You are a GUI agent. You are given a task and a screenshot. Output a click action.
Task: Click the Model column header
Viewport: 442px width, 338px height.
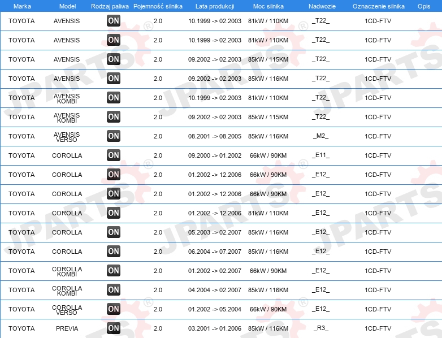tap(68, 6)
